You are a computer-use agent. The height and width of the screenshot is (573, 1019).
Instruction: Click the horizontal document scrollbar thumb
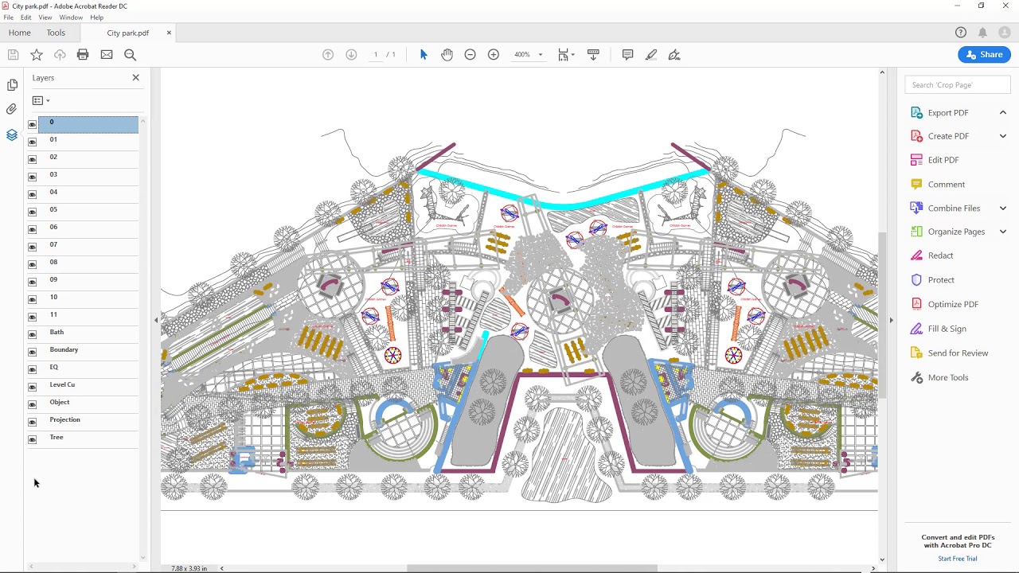pyautogui.click(x=532, y=568)
